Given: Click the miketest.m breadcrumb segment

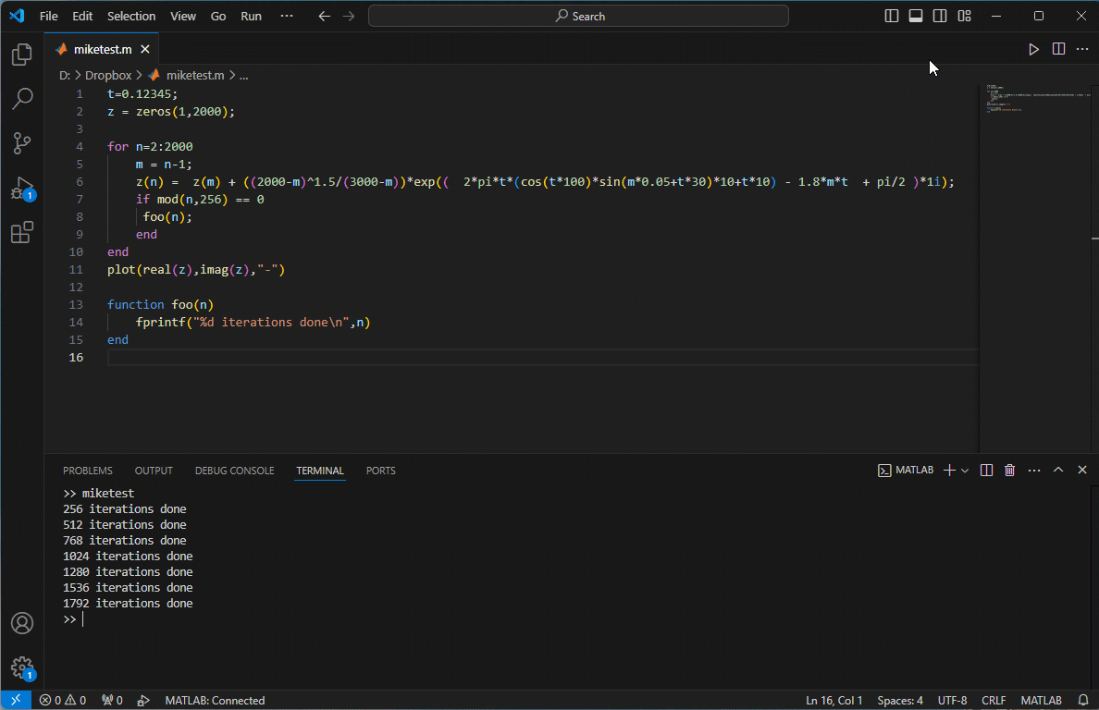Looking at the screenshot, I should coord(195,75).
